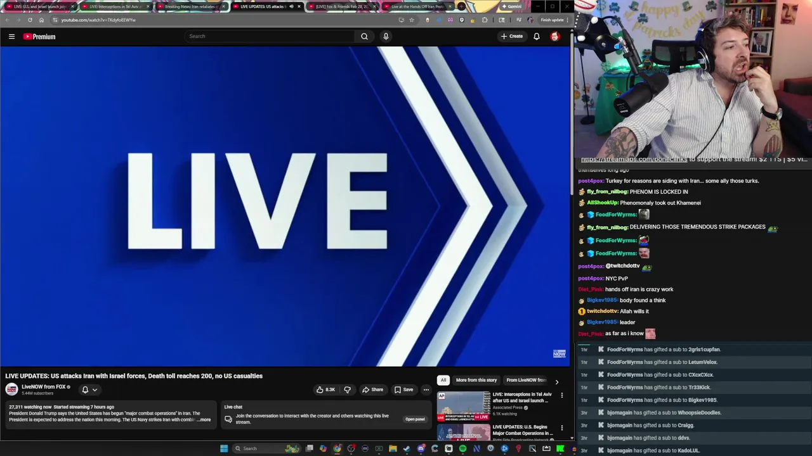Open Task View on the taskbar
The image size is (812, 456).
309,448
